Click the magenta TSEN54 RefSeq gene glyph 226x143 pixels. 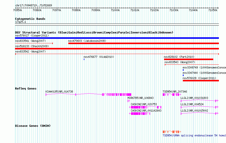[172, 95]
